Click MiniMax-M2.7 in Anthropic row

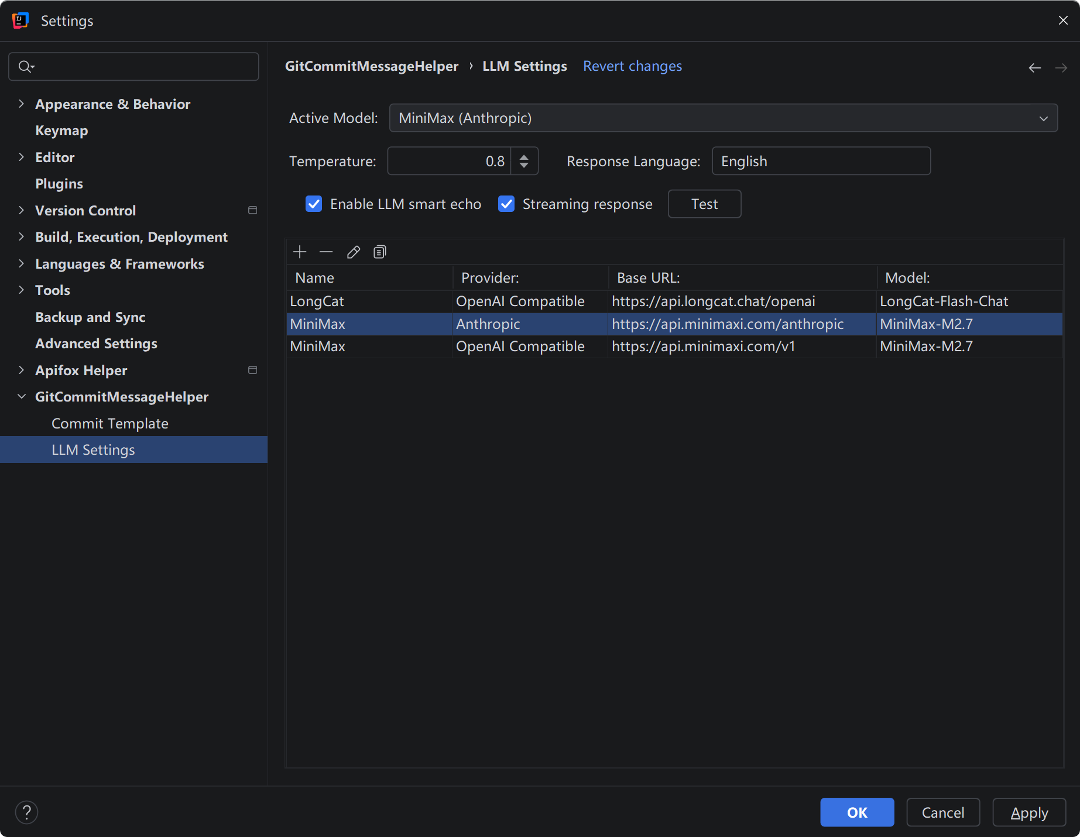(x=969, y=324)
